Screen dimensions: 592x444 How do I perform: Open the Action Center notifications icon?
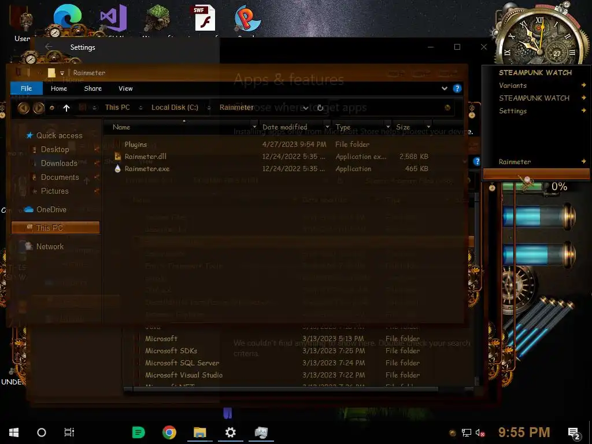574,434
